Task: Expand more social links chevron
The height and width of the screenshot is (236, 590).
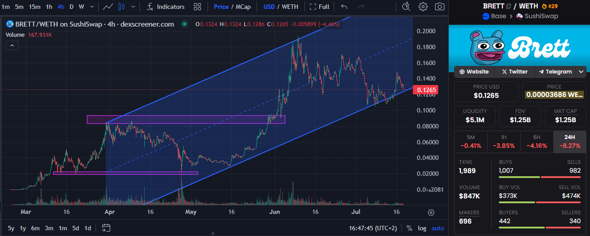Action: 581,72
